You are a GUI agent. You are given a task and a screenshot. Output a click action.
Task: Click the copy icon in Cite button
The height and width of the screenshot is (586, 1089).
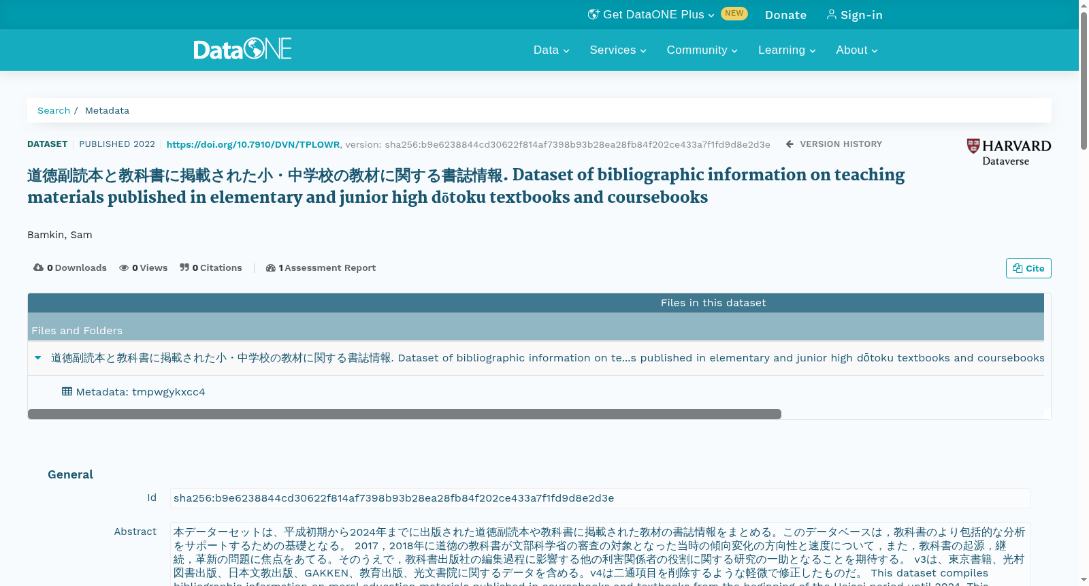pyautogui.click(x=1018, y=268)
